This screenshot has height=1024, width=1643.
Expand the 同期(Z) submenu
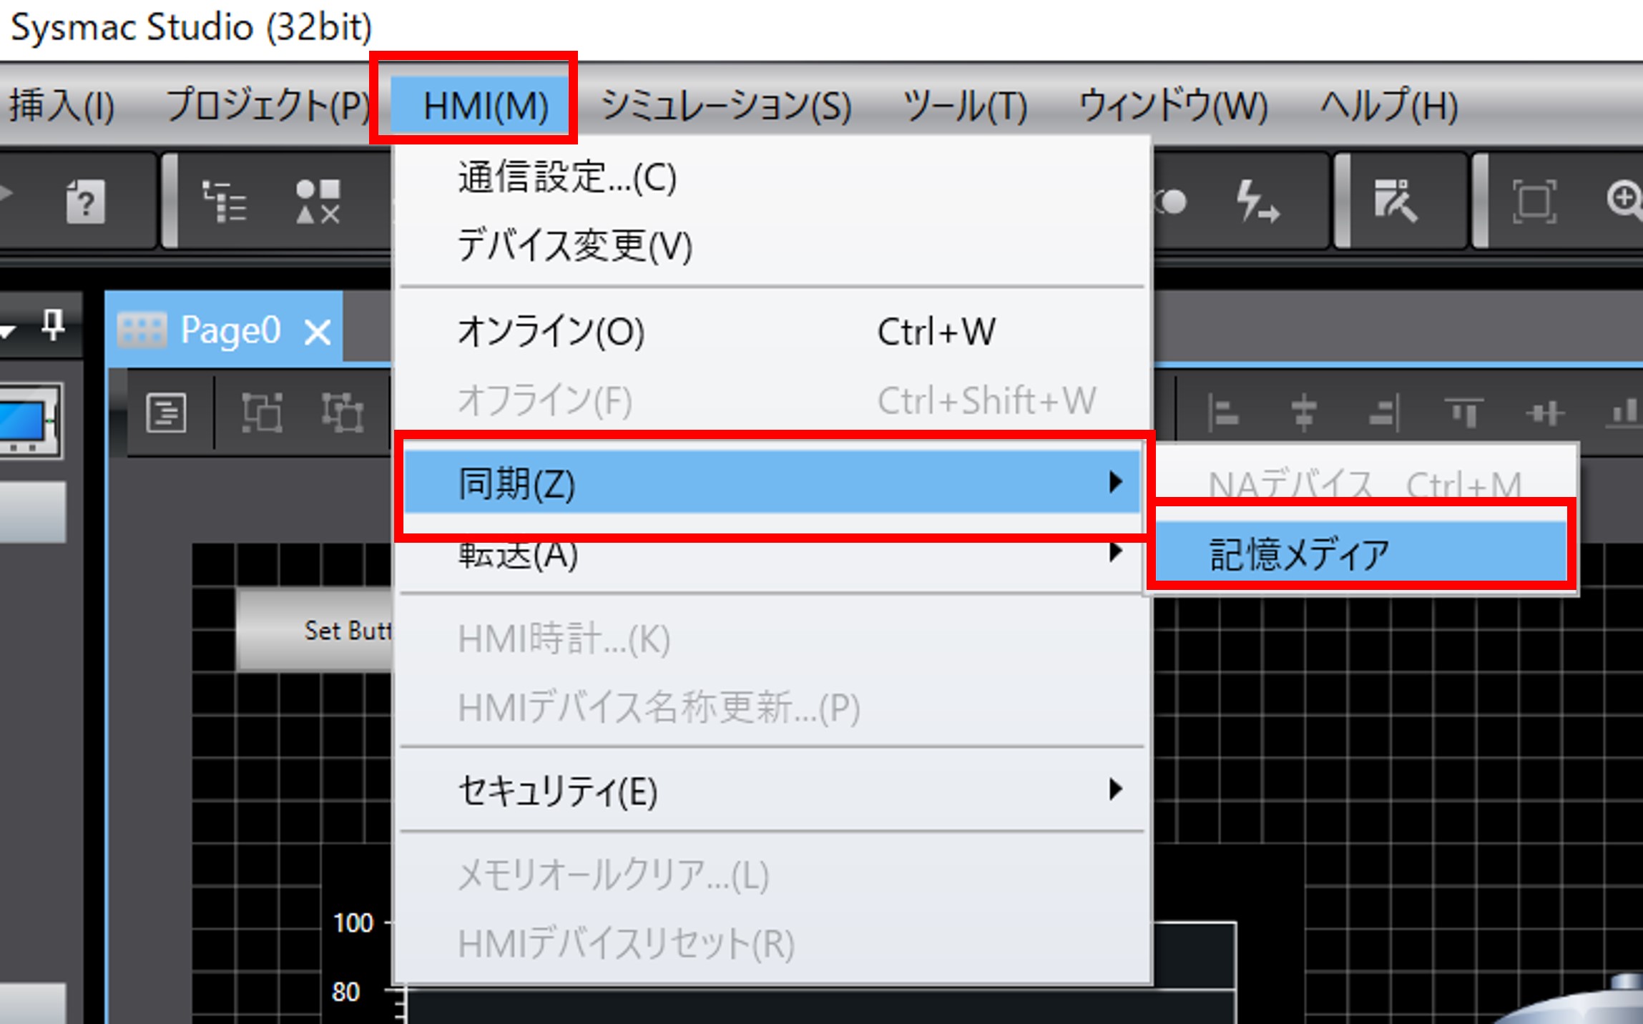point(773,483)
